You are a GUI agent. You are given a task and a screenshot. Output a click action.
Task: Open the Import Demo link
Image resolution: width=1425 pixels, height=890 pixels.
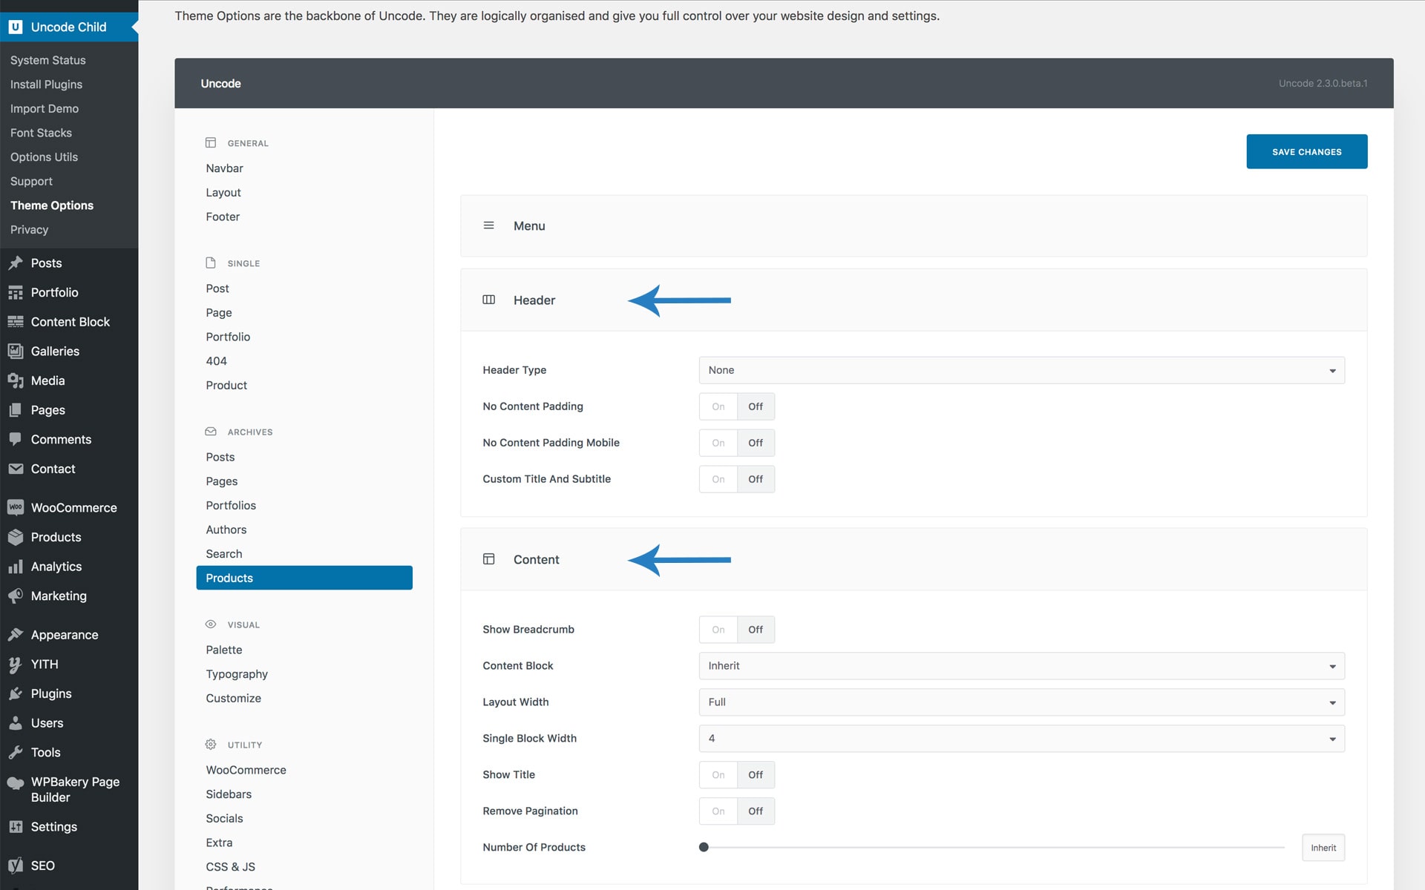coord(45,108)
